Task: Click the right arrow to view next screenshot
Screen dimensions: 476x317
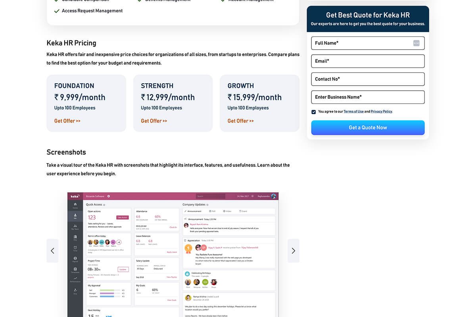Action: (294, 250)
